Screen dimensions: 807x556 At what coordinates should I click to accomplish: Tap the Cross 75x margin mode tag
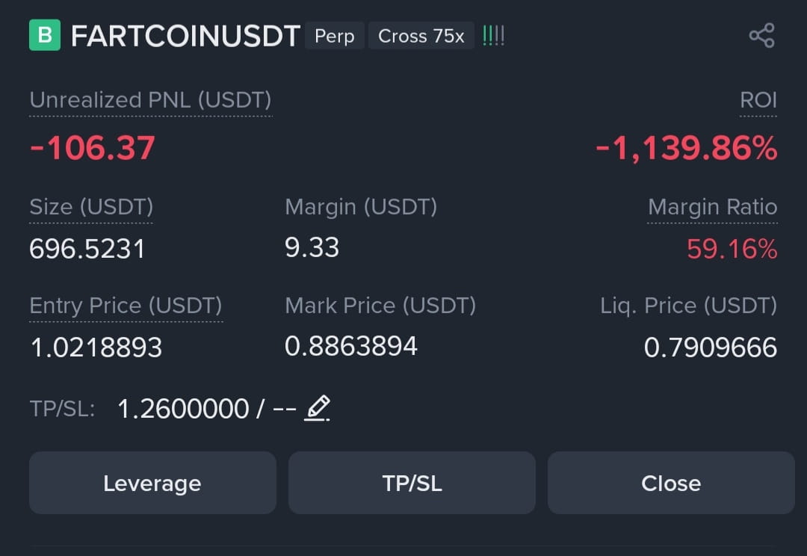pos(421,36)
